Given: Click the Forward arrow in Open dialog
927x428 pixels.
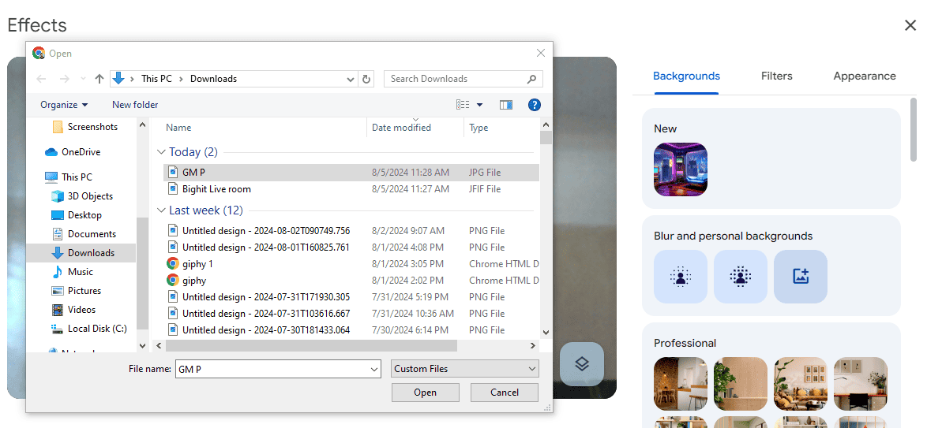Looking at the screenshot, I should [65, 79].
